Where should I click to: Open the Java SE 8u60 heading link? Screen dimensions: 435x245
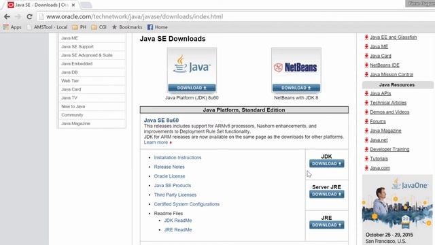point(161,120)
